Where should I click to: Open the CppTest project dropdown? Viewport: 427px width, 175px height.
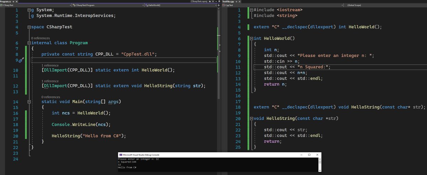pos(282,5)
